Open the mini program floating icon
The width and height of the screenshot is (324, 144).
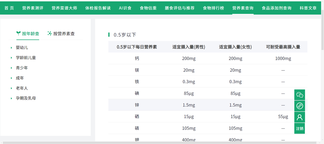coord(299,106)
